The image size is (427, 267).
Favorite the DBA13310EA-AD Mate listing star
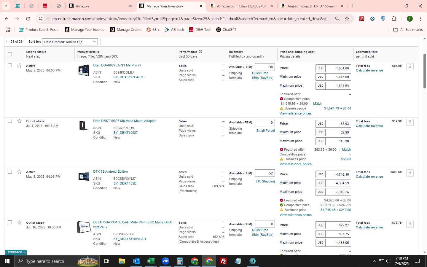point(19,223)
